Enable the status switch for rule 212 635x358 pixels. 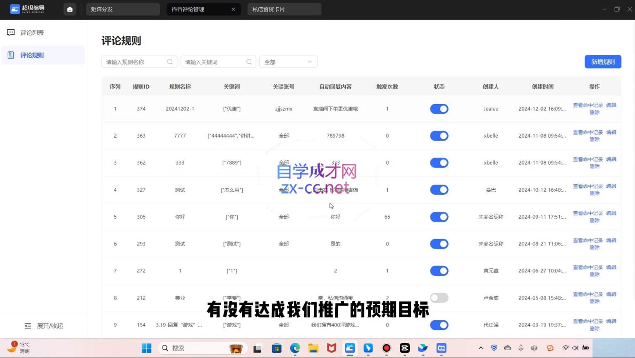(x=439, y=298)
